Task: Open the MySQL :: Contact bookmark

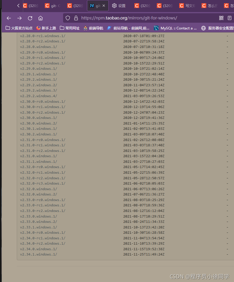Action: 175,28
